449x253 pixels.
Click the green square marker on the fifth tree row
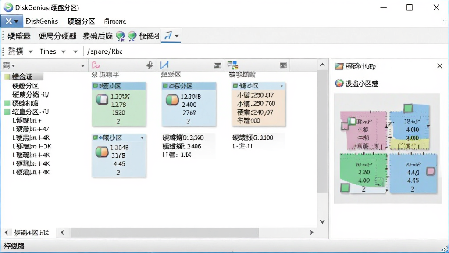click(7, 112)
